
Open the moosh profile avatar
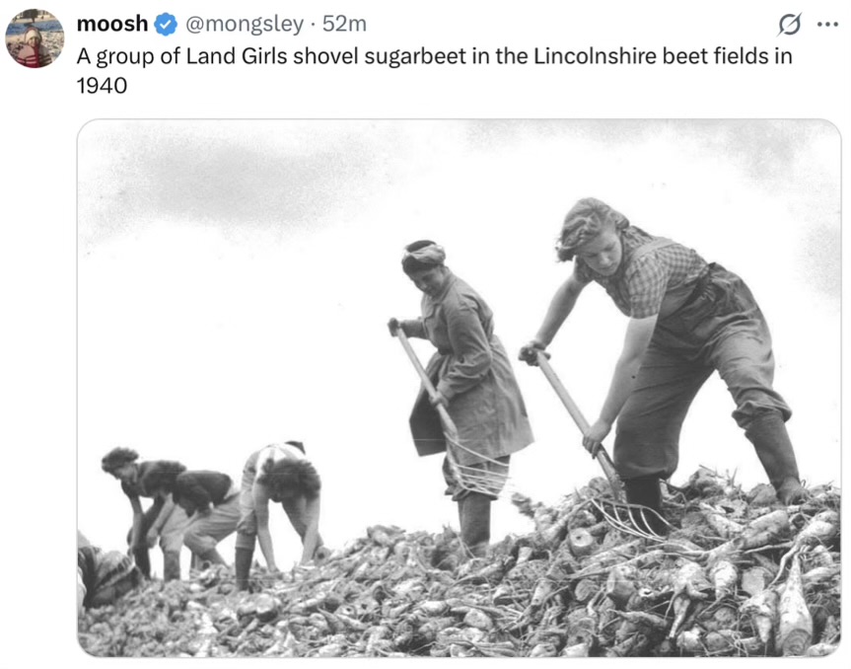[x=35, y=38]
